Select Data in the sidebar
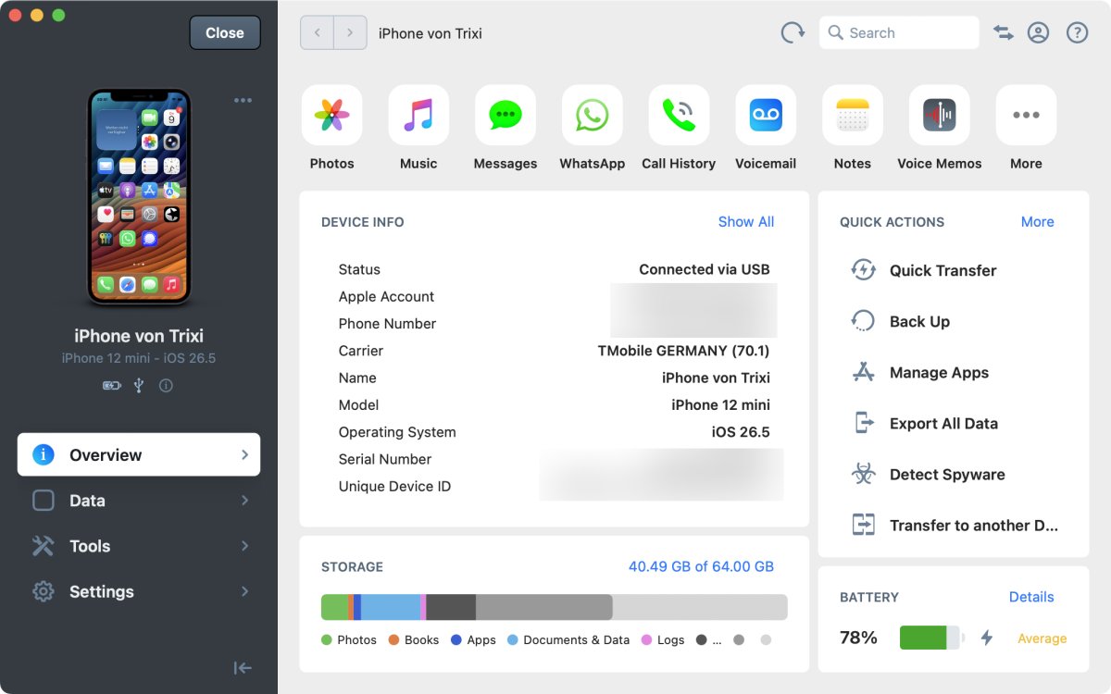1111x694 pixels. [x=139, y=501]
